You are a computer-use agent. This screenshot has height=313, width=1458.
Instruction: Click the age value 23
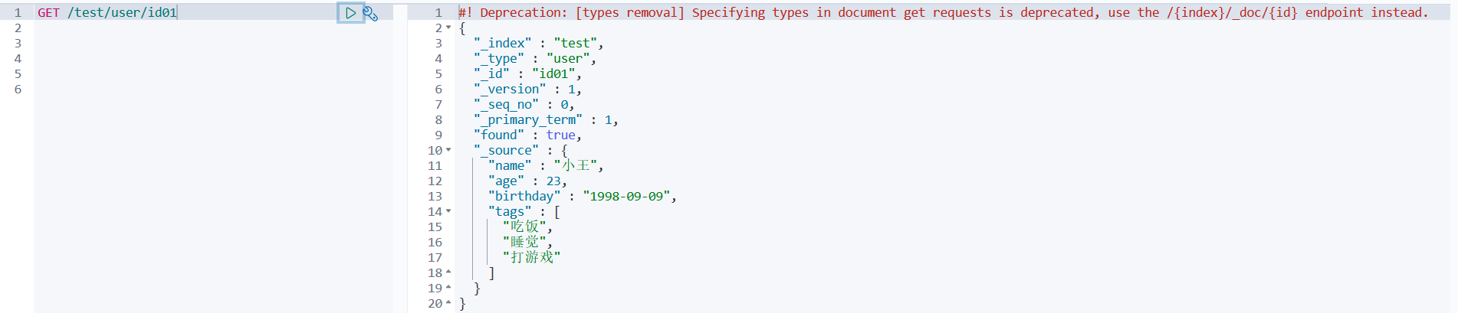553,181
